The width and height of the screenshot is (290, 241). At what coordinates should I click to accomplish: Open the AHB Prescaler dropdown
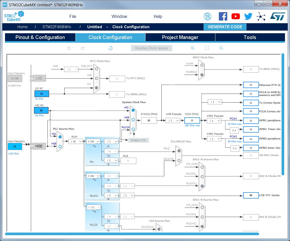tap(173, 120)
